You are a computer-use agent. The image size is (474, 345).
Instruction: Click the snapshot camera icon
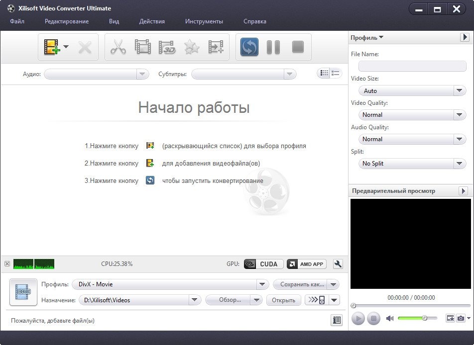pos(461,318)
